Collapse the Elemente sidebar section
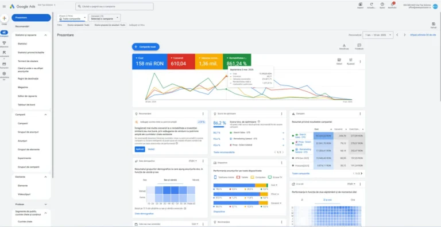The image size is (441, 227). click(45, 177)
